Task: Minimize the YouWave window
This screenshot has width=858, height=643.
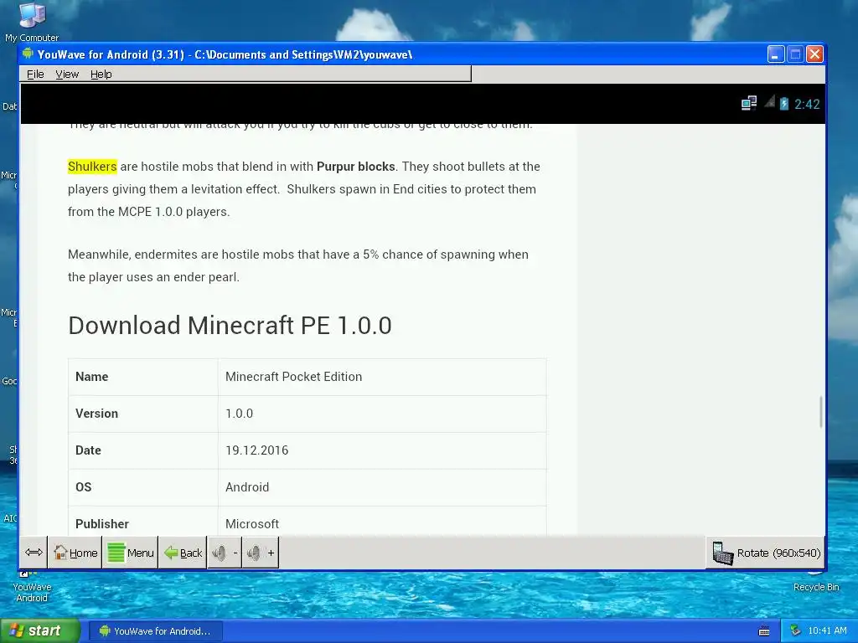Action: (775, 54)
